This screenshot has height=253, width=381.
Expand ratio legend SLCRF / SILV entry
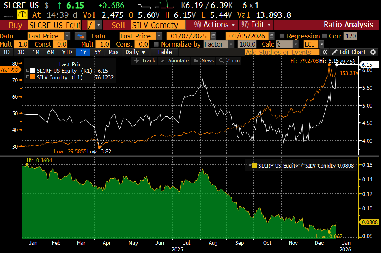[249, 165]
